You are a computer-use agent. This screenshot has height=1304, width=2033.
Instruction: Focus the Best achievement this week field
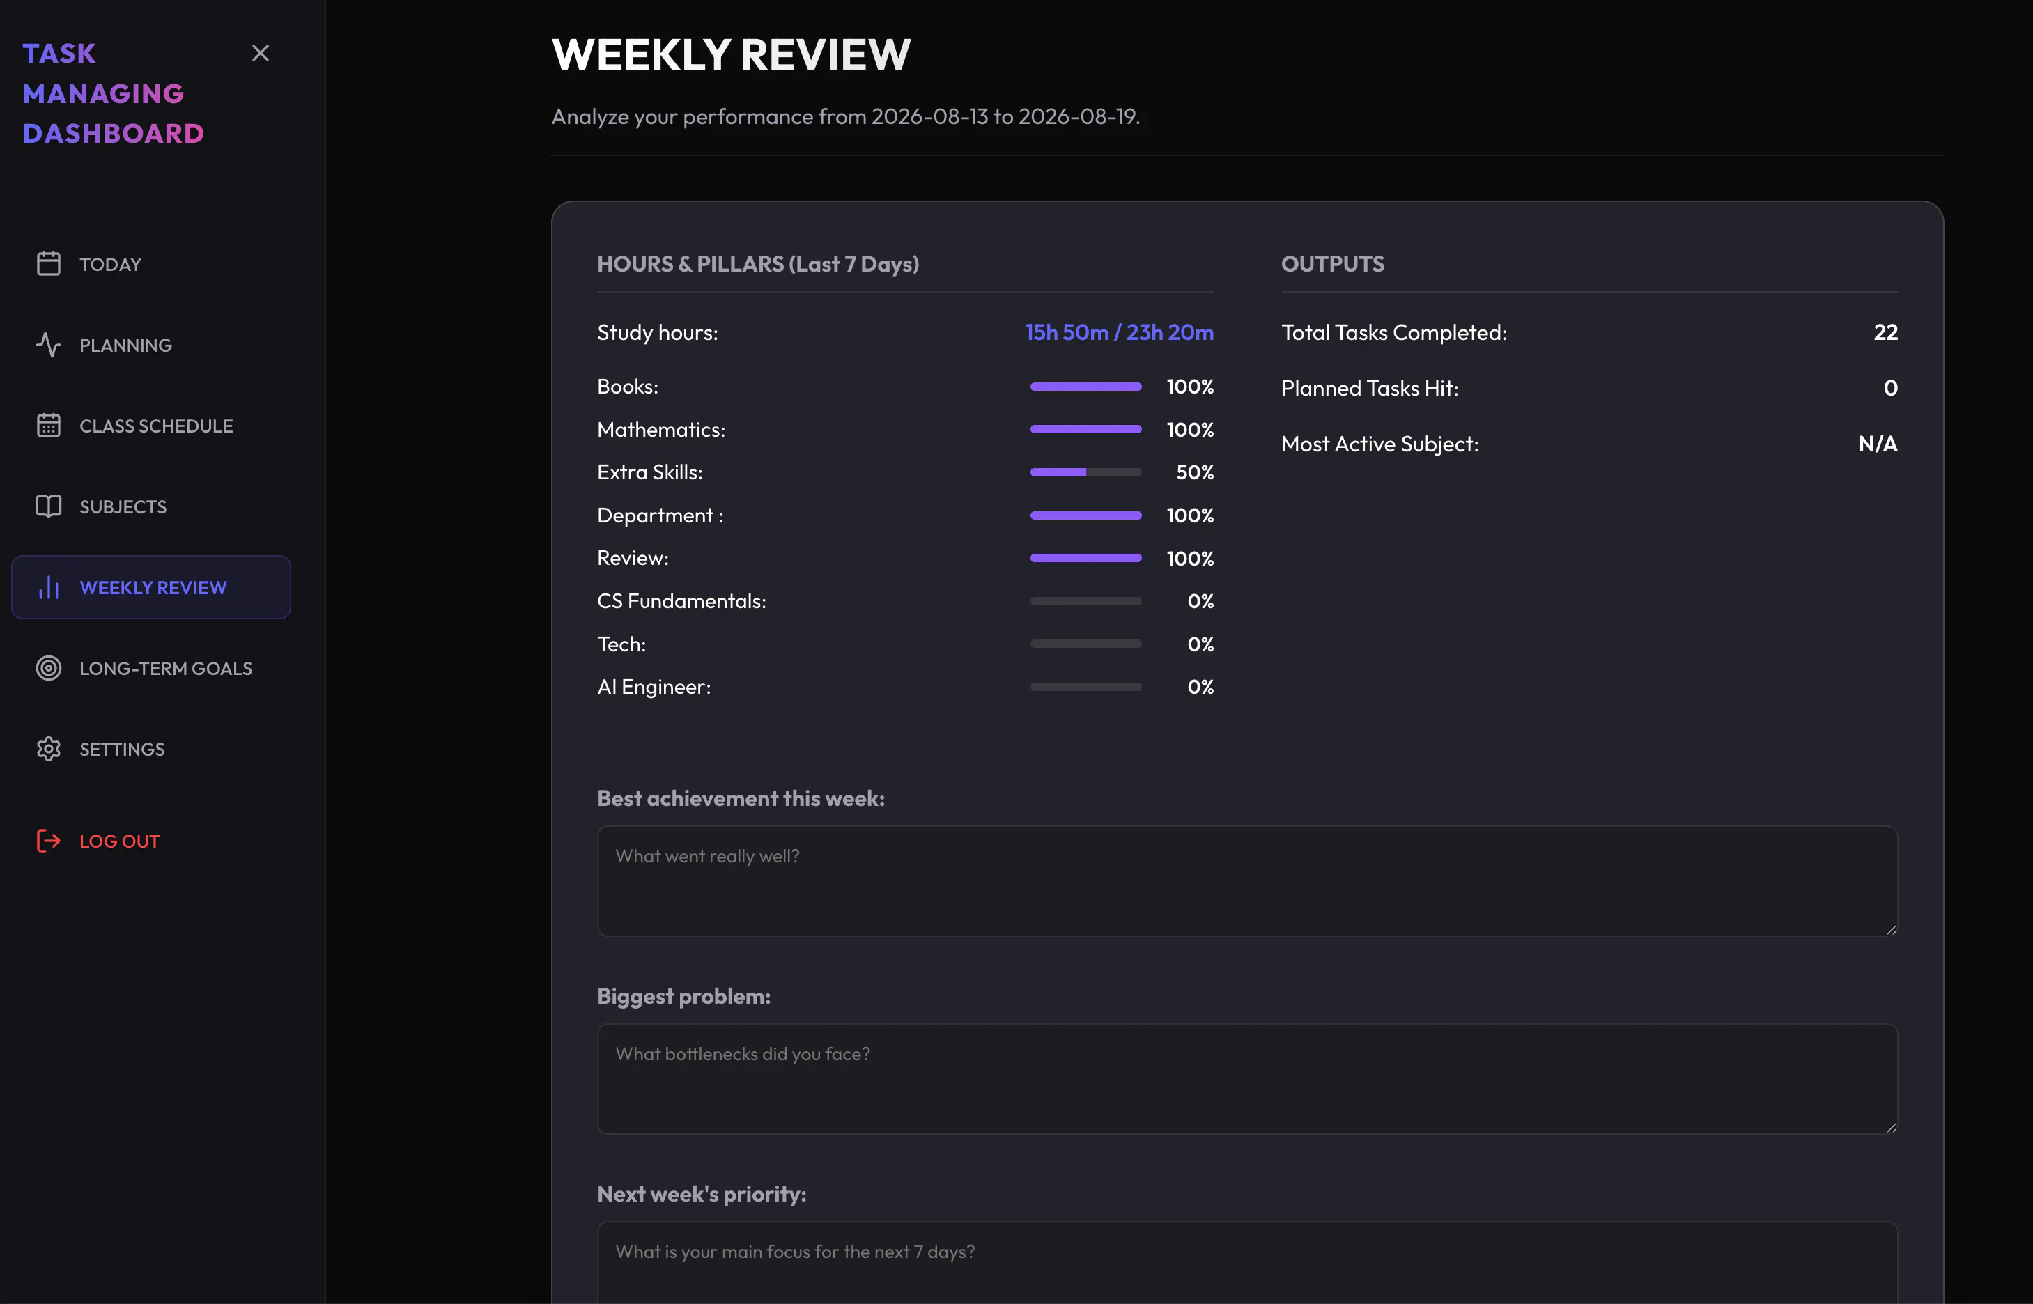coord(1247,880)
